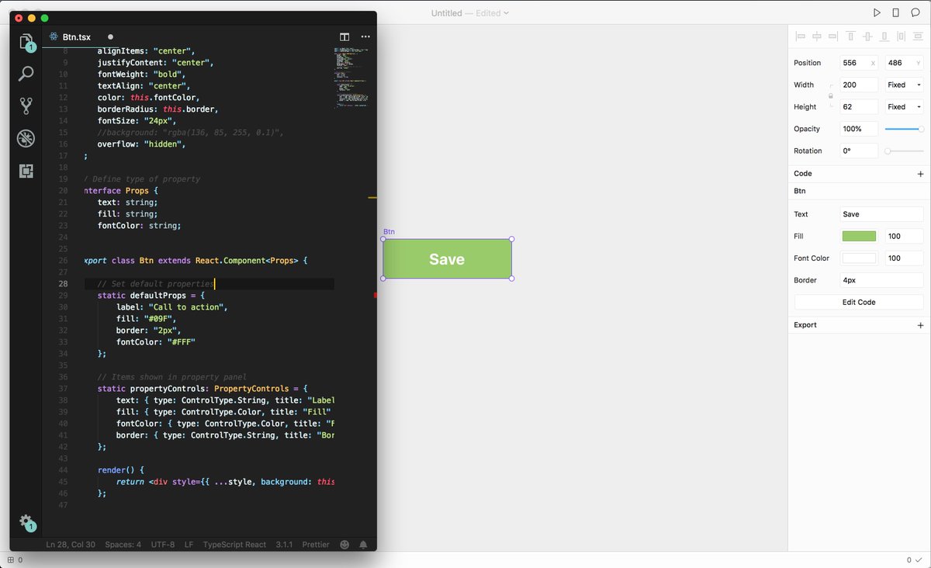Open the Manage gear in VS Code
Screen dimensions: 931x568
[x=26, y=521]
